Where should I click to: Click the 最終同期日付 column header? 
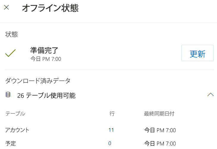pyautogui.click(x=159, y=113)
